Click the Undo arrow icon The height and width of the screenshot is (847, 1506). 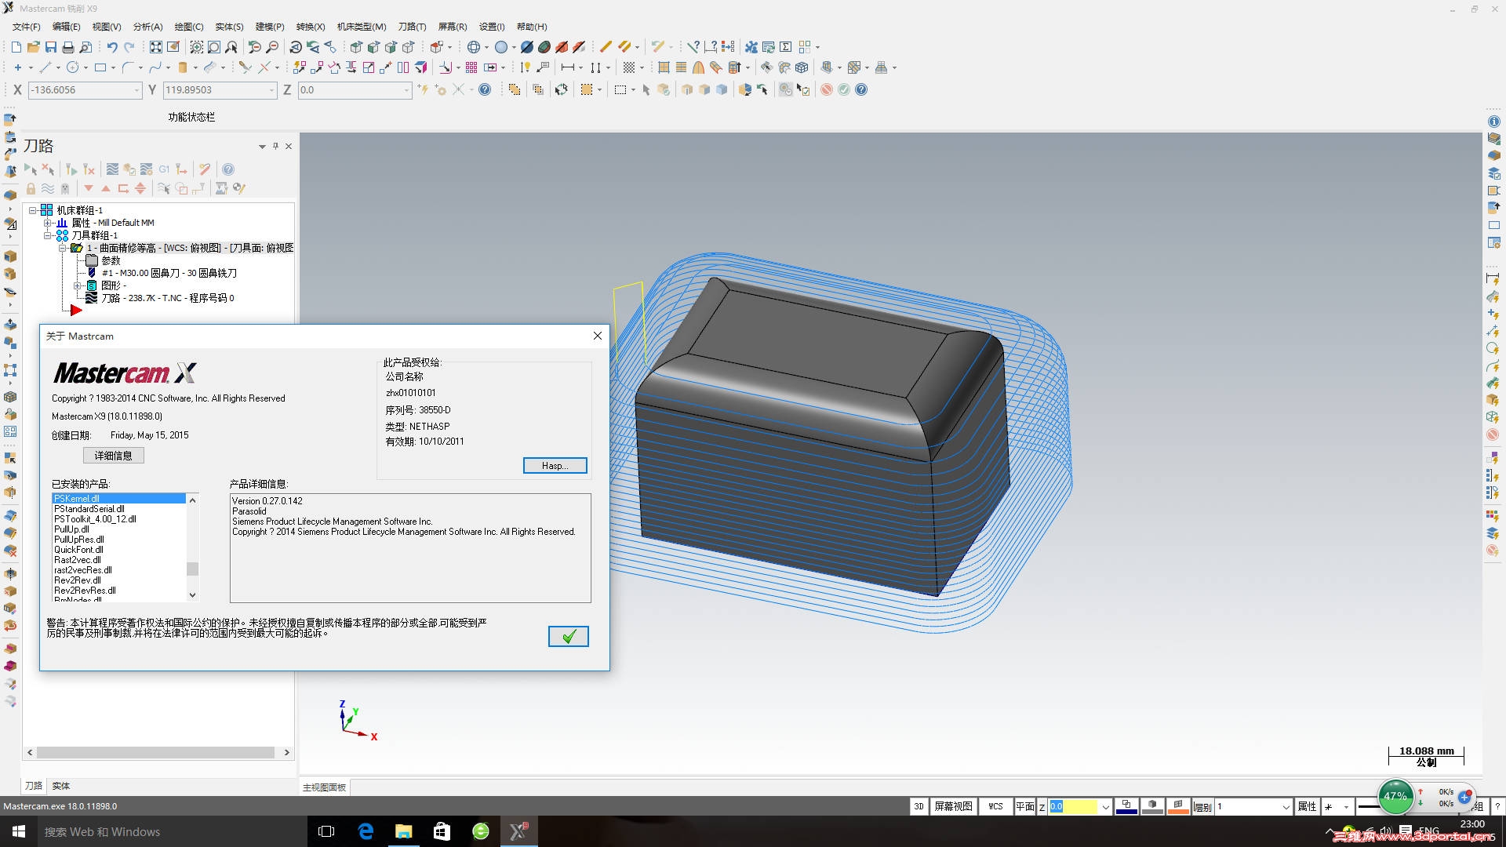[112, 47]
